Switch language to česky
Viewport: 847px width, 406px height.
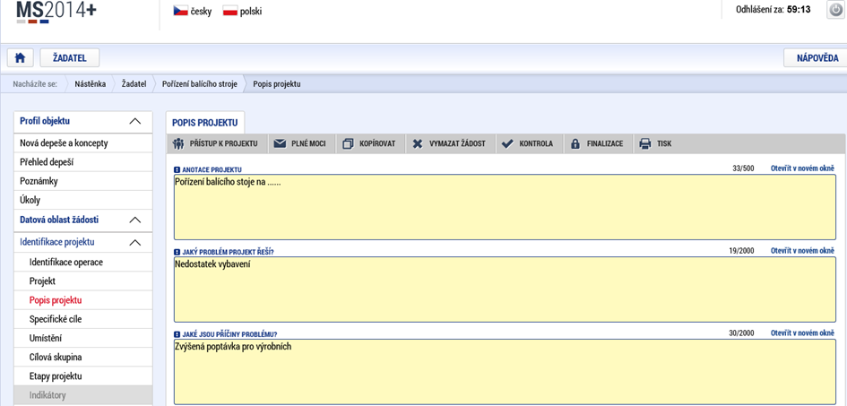click(x=201, y=11)
